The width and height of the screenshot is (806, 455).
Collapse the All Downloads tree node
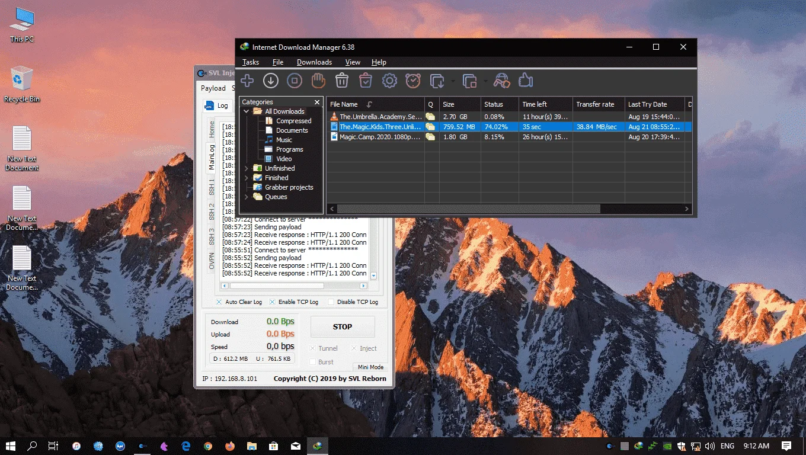click(247, 111)
